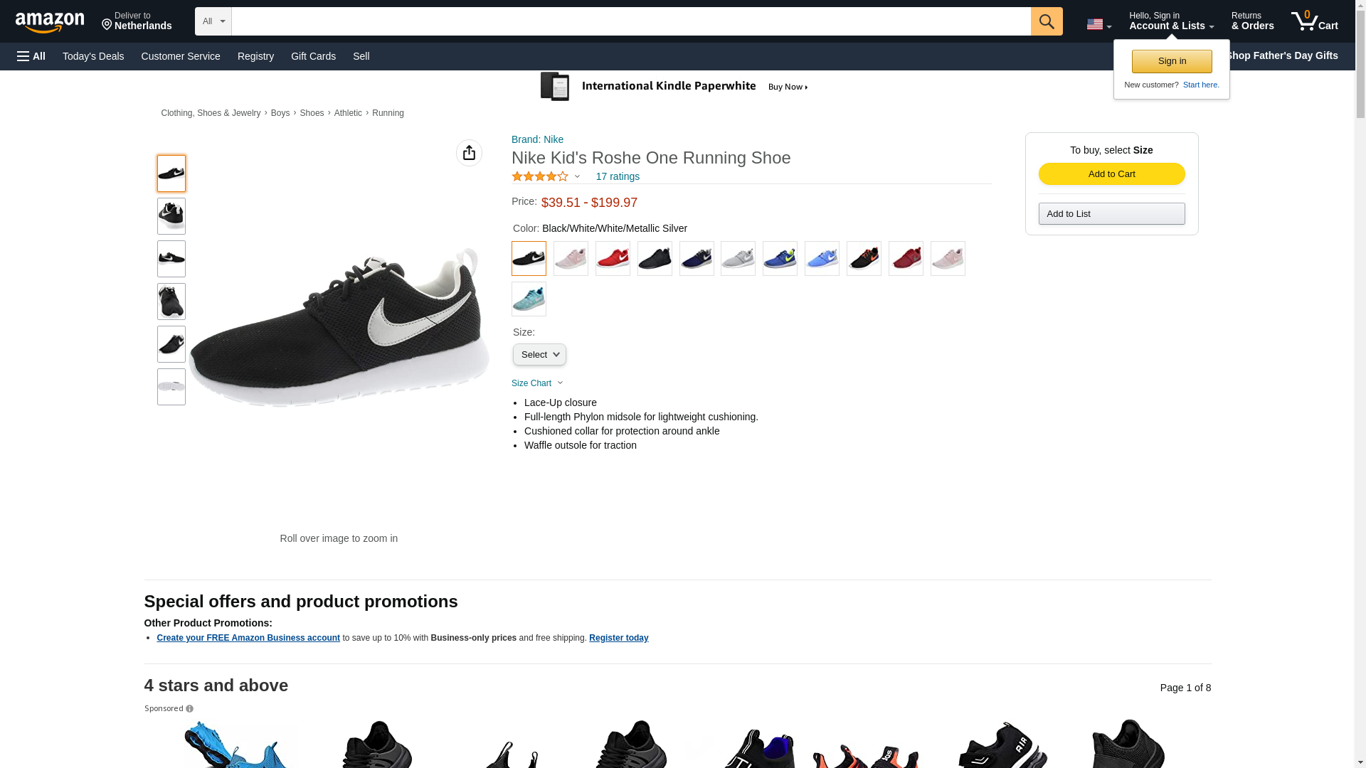Click the Amazon logo
Viewport: 1366px width, 768px height.
coord(50,22)
